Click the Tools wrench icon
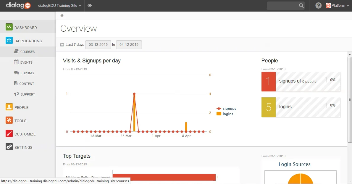Viewport: 352px width, 184px height. coord(9,120)
